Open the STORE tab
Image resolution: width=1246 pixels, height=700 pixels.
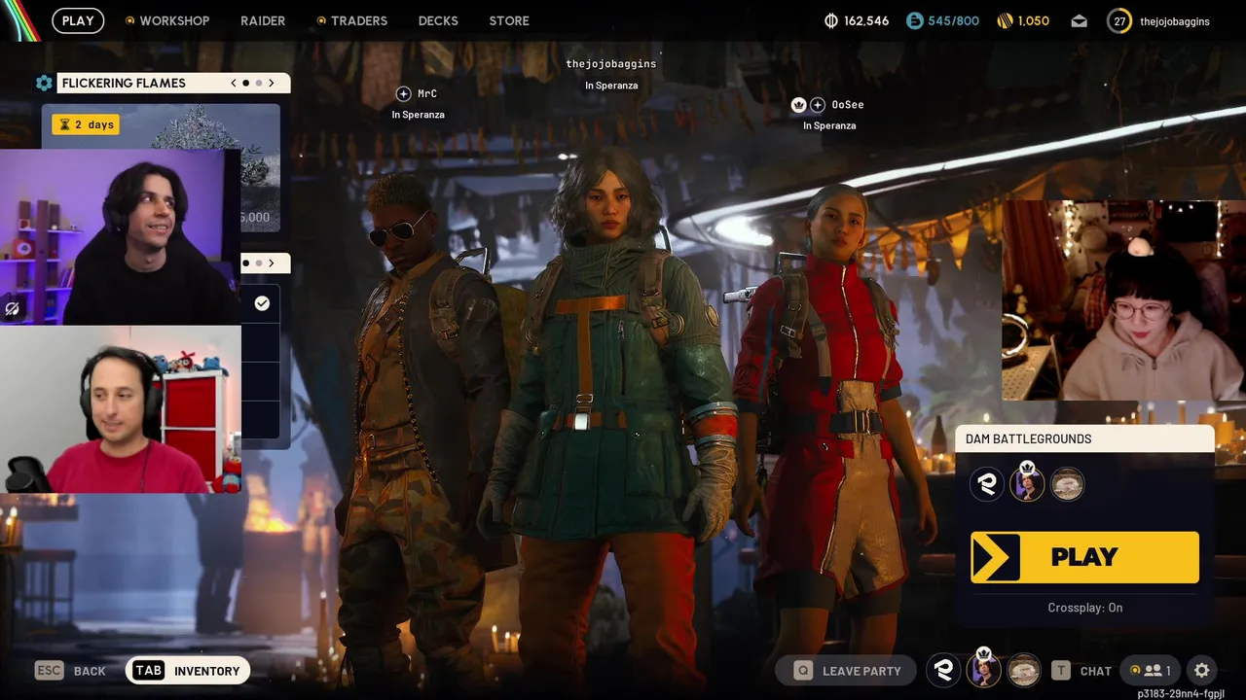coord(509,20)
